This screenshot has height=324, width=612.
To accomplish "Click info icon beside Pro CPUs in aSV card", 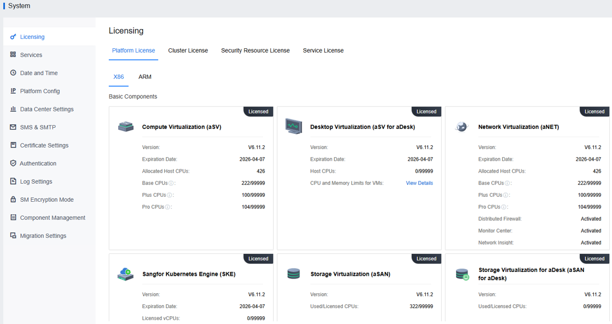I will point(168,207).
